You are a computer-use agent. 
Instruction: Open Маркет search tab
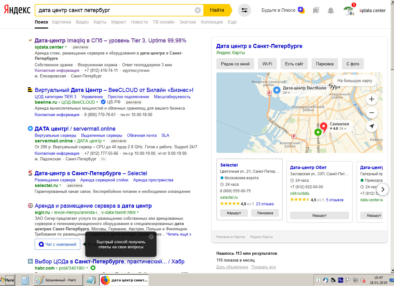119,22
